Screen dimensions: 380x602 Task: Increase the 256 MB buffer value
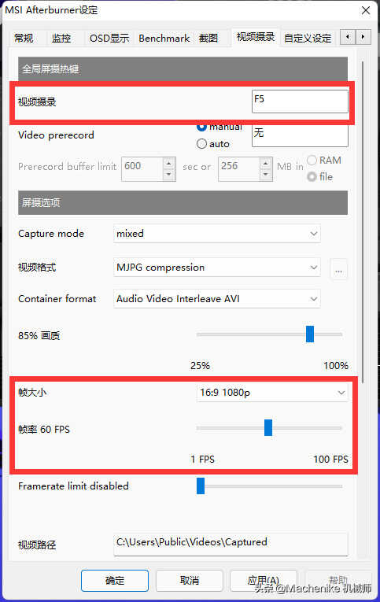coord(266,163)
